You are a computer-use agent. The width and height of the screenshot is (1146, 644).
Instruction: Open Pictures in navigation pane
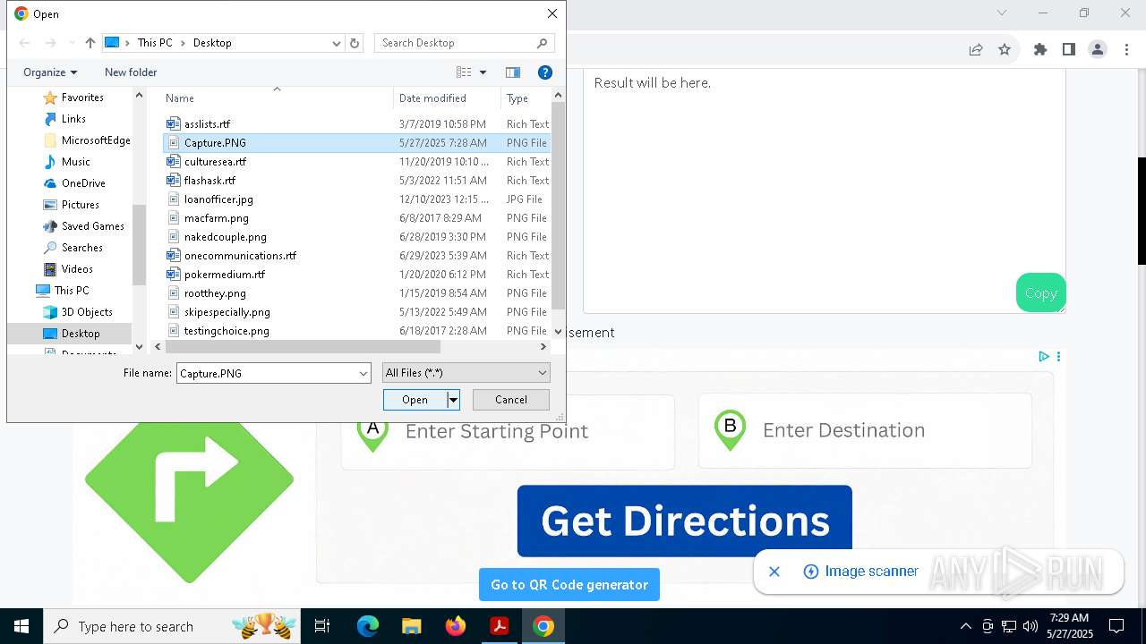pyautogui.click(x=81, y=205)
